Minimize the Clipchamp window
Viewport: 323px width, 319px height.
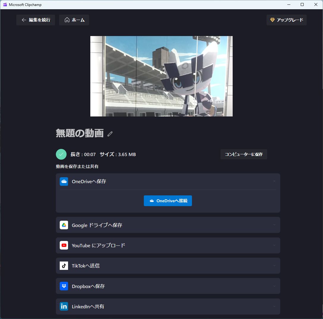[289, 4]
